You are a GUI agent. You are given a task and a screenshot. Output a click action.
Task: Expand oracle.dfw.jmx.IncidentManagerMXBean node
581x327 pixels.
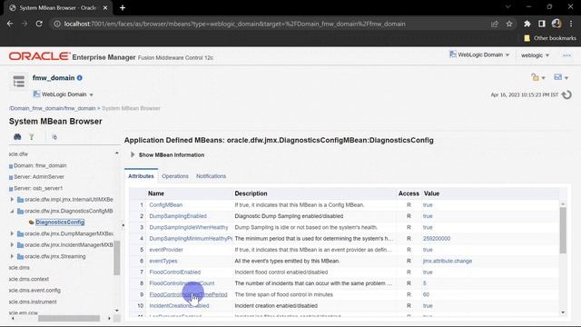click(x=12, y=245)
